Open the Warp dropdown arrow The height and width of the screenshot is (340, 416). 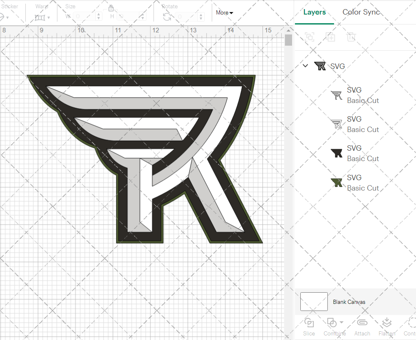point(49,18)
